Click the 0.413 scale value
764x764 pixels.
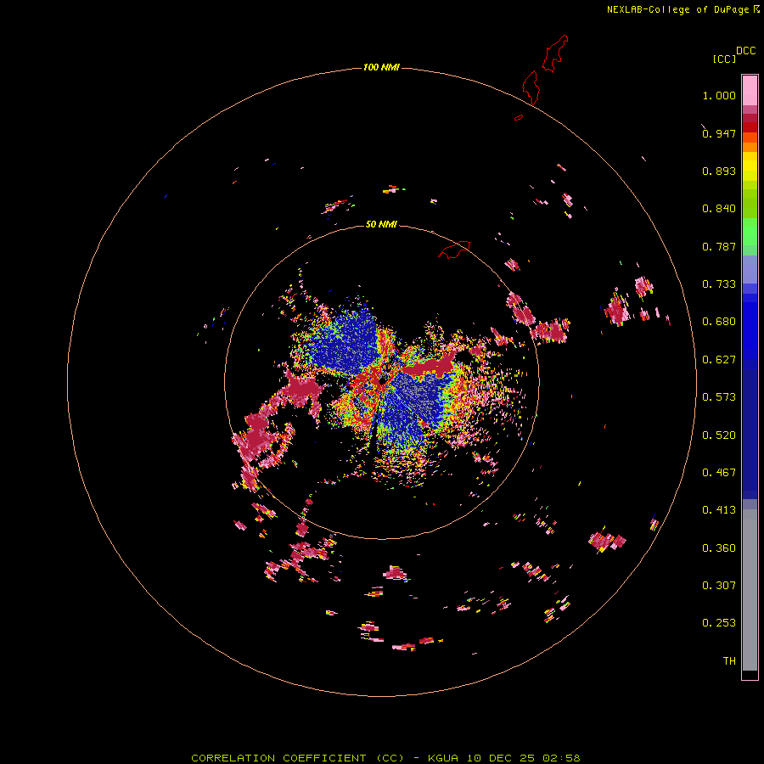click(719, 510)
